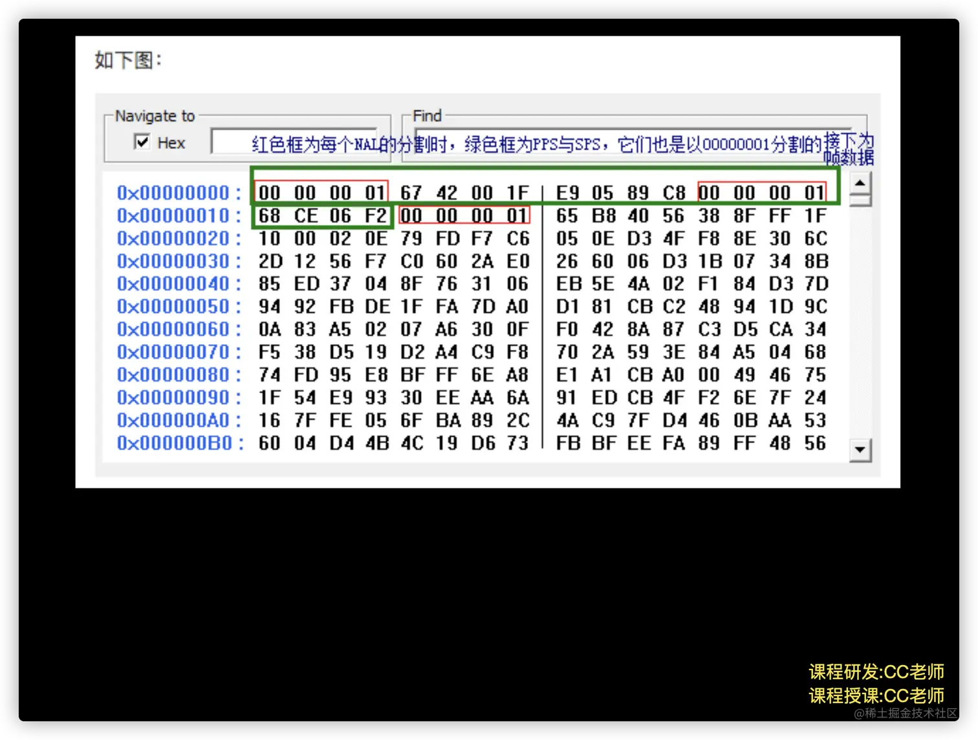
Task: Click offset label 0x00000090
Action: [x=173, y=397]
